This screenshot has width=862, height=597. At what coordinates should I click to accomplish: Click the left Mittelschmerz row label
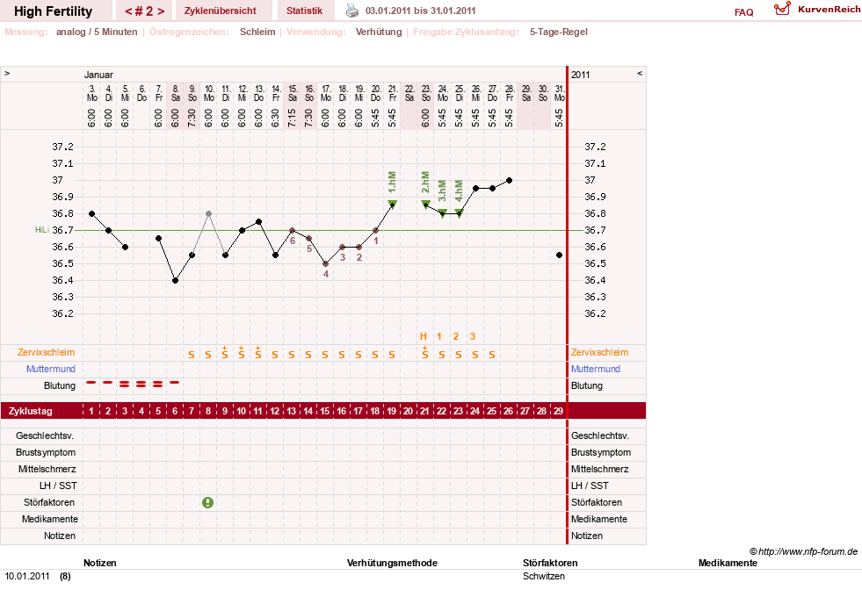[x=47, y=470]
